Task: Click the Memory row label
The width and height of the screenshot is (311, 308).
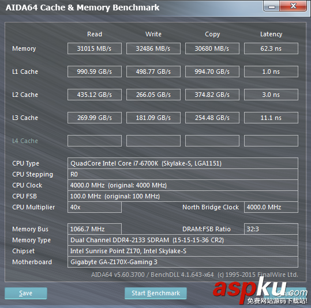Action: click(x=24, y=48)
